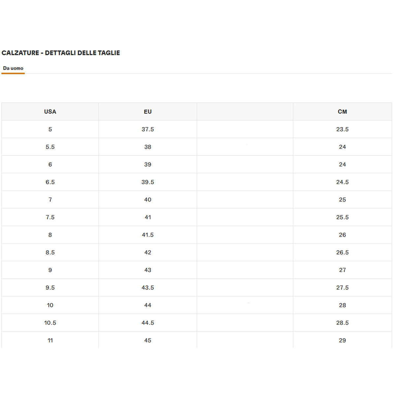The height and width of the screenshot is (396, 396).
Task: Click the heading Calzature - Dettagli delle taglie
Action: (x=61, y=53)
